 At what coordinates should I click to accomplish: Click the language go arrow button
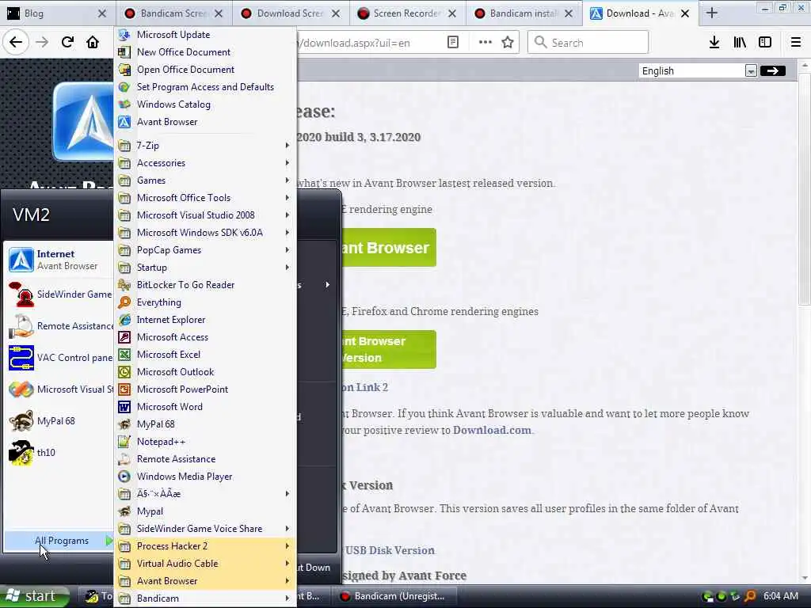(773, 70)
